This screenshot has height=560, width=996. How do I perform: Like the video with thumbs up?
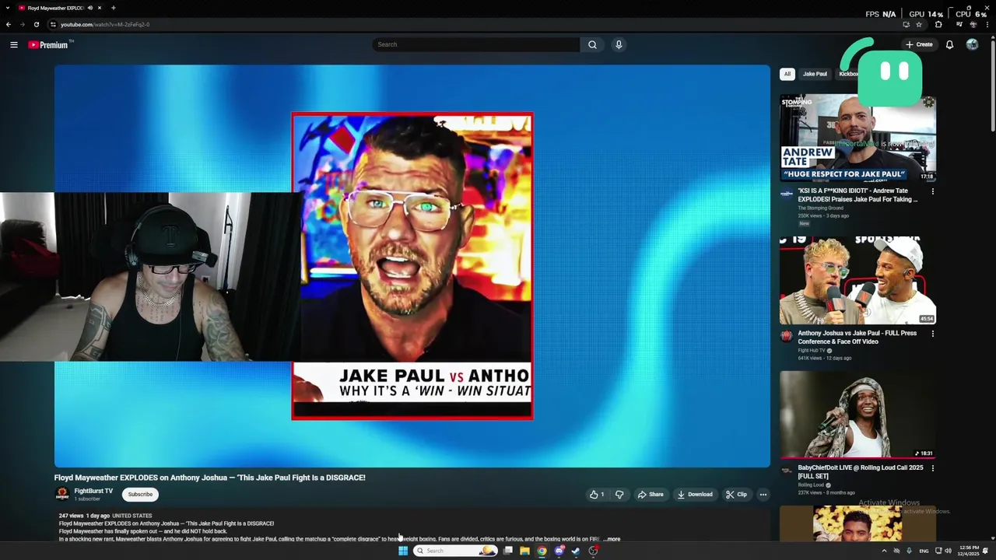(597, 495)
